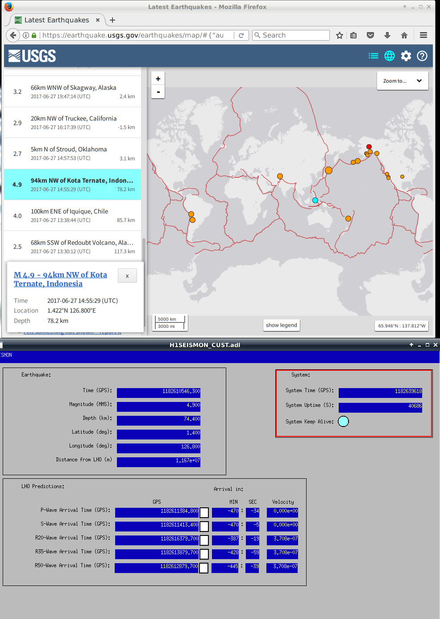The image size is (440, 619).
Task: Go to the Firefox home page
Action: (x=404, y=35)
